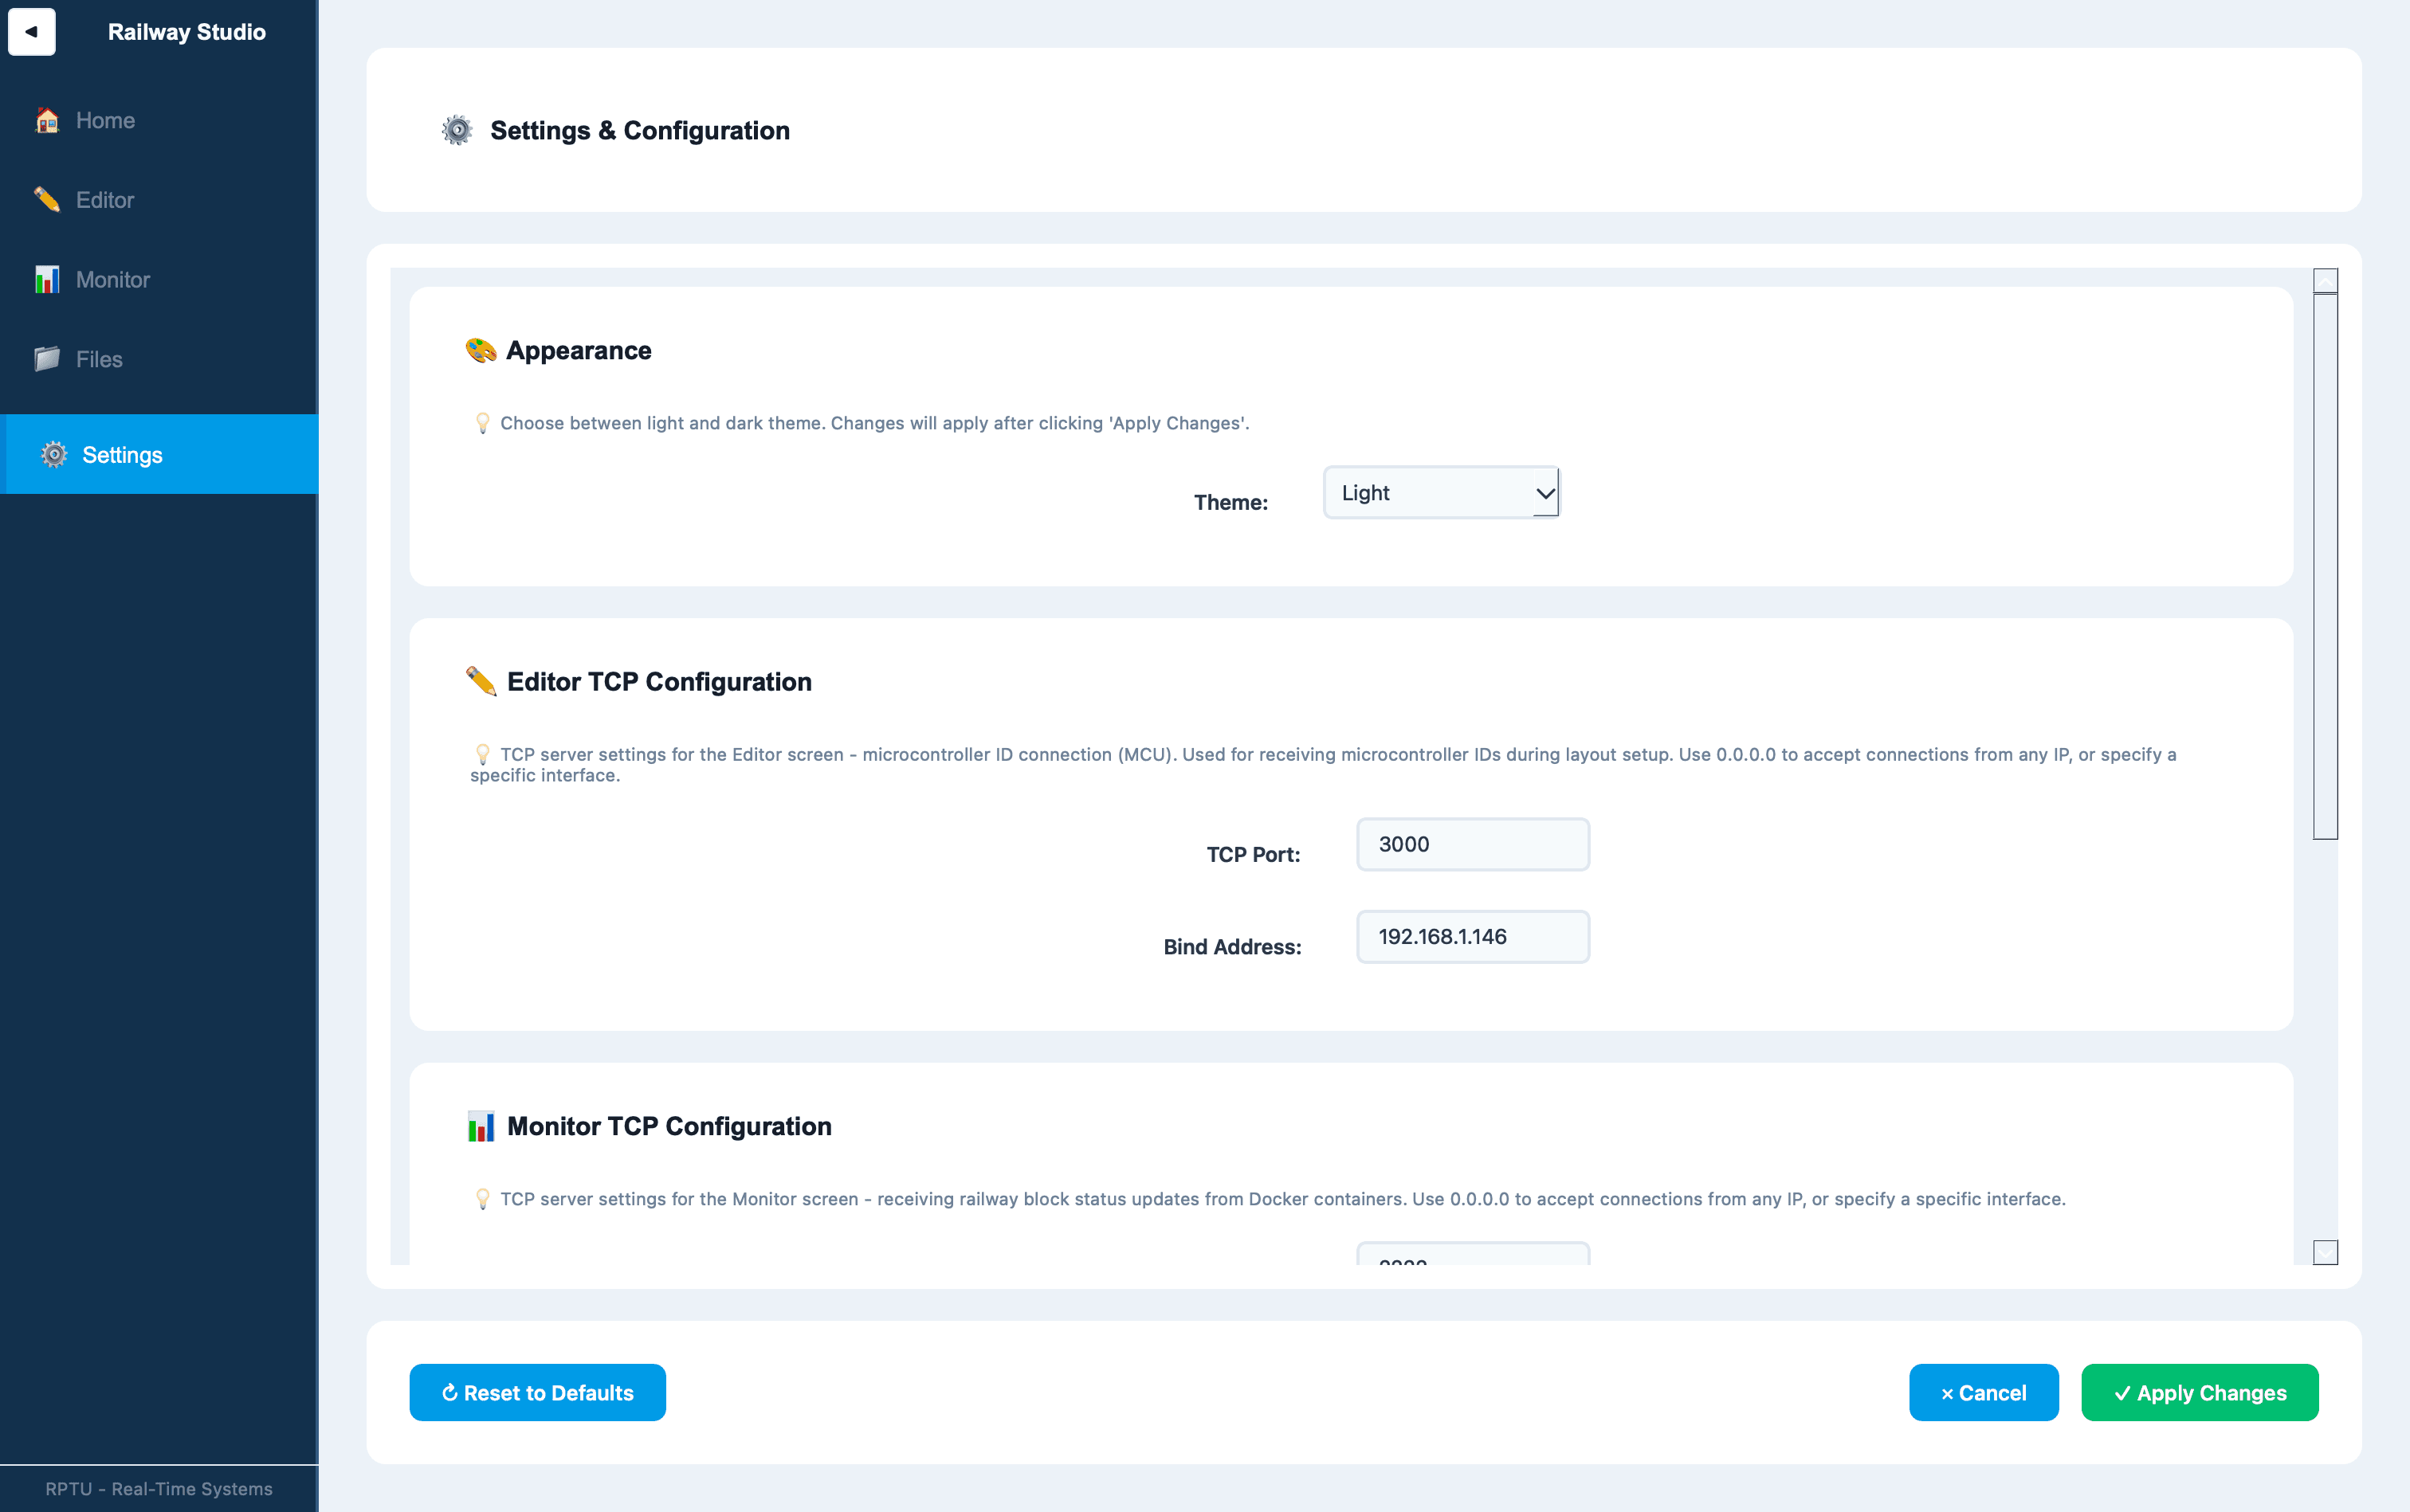Click the lightbulb hint icon under Appearance

point(482,423)
